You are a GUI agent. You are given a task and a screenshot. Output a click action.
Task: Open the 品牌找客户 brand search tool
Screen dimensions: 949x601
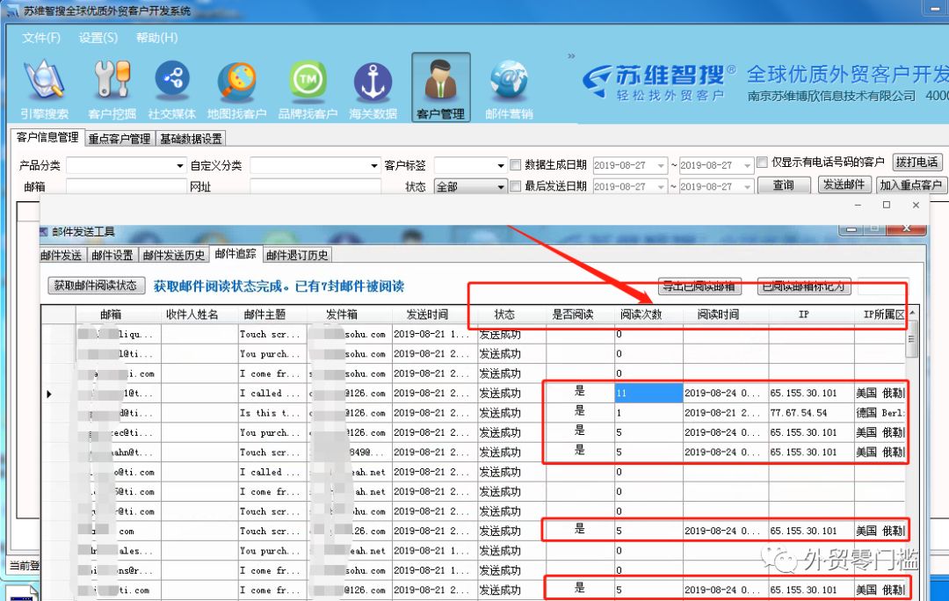click(308, 89)
